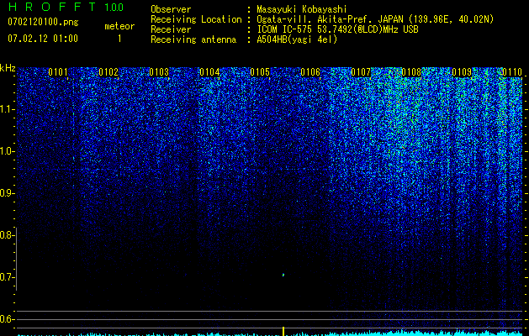Click the 'Observer' label
This screenshot has height=336, width=529.
click(x=171, y=9)
